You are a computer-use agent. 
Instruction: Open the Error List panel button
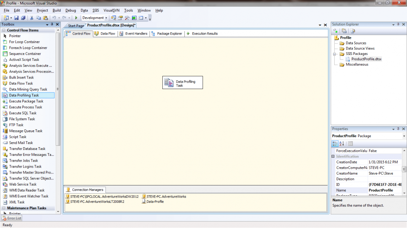12,218
